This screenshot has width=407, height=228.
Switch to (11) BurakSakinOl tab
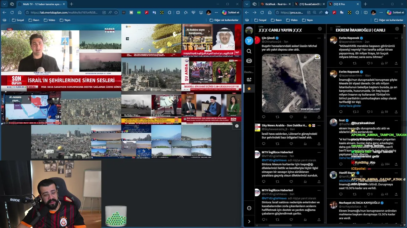tap(309, 4)
